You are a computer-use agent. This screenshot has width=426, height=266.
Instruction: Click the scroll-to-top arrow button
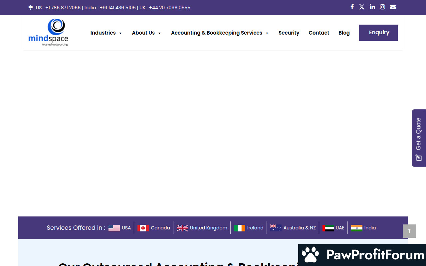[x=409, y=231]
